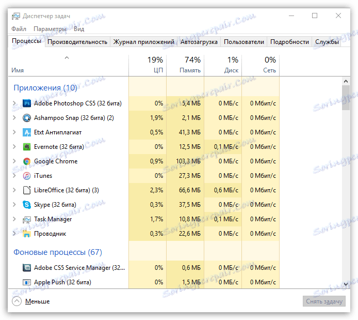Expand the iTunes process group

14,175
